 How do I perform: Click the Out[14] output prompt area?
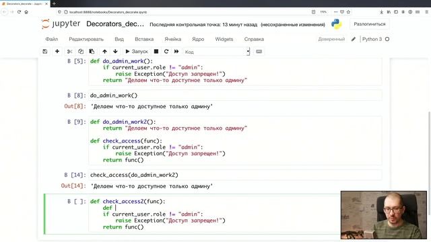click(x=73, y=186)
